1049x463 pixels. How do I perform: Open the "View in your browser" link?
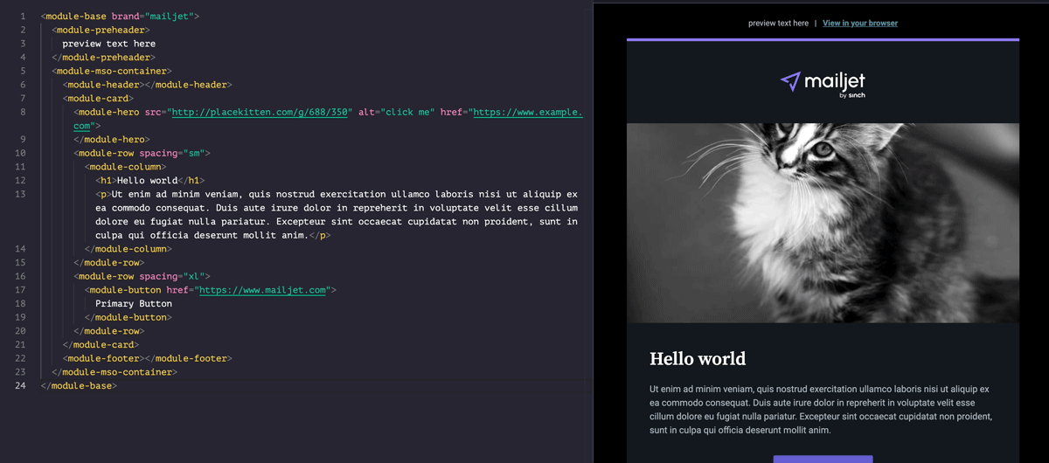(x=859, y=23)
